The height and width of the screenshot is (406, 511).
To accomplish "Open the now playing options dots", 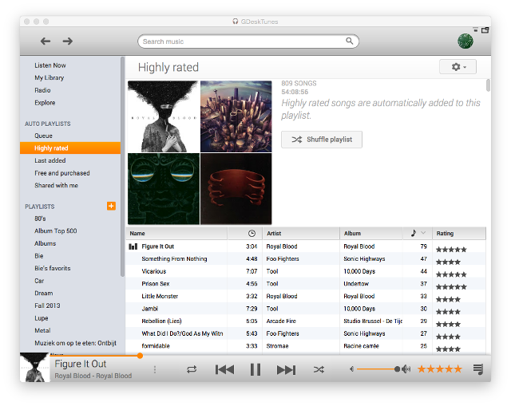I will (155, 369).
